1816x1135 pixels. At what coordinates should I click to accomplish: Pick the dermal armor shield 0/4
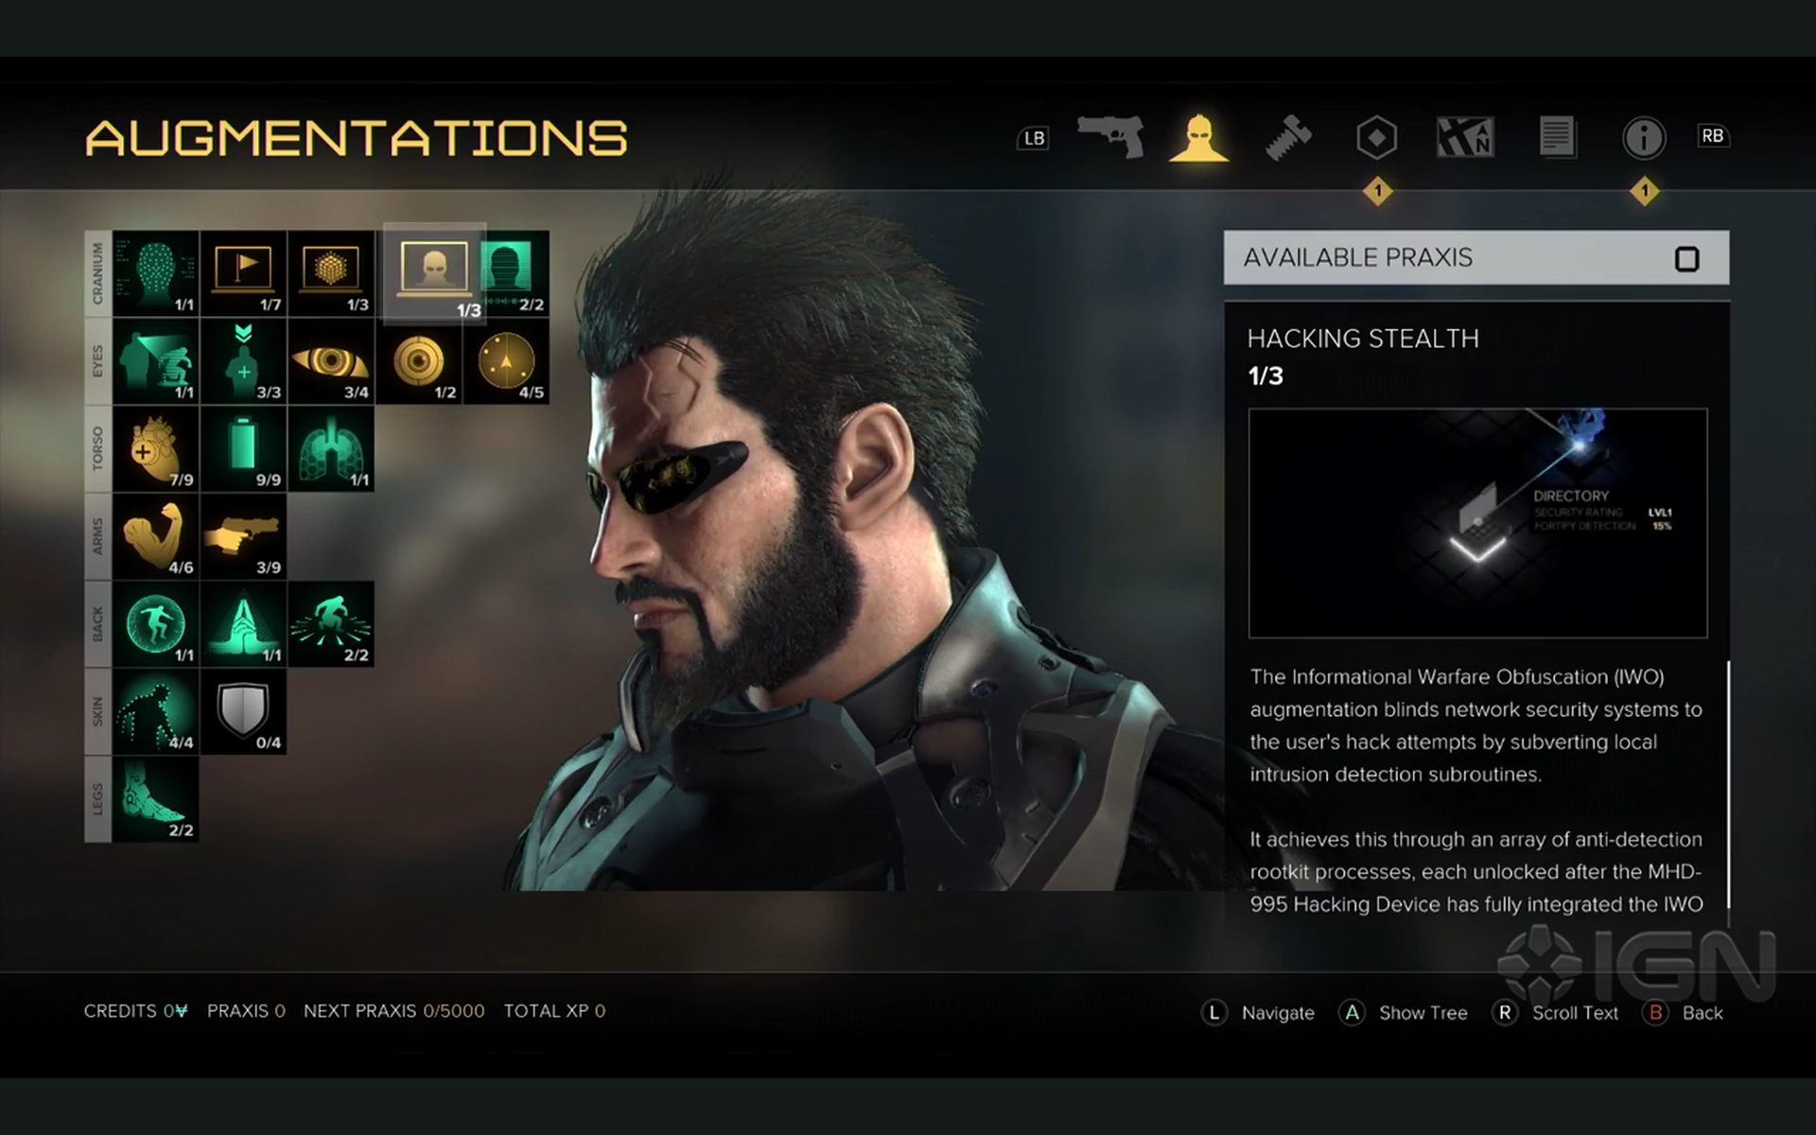click(x=243, y=711)
